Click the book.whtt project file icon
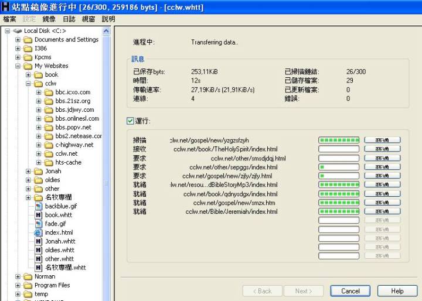 pos(39,215)
